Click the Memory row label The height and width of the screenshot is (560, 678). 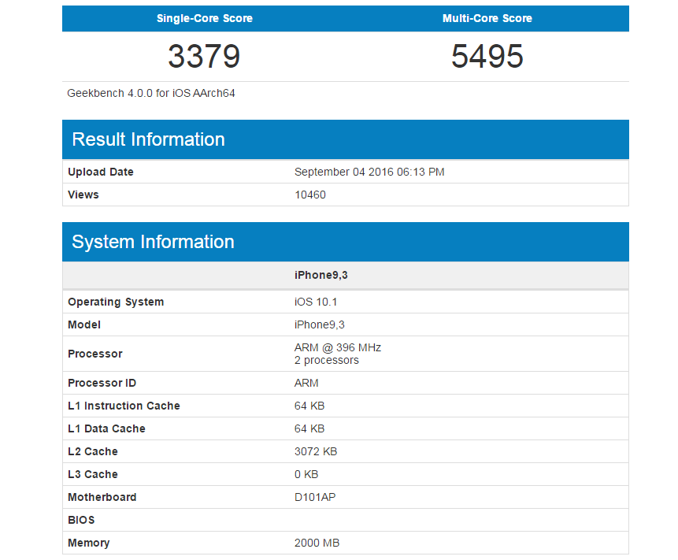coord(89,543)
